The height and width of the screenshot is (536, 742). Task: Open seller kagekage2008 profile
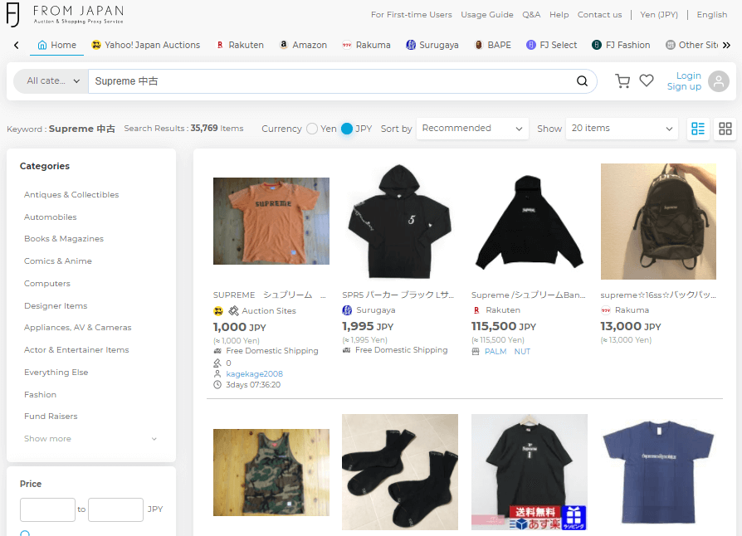(x=255, y=373)
